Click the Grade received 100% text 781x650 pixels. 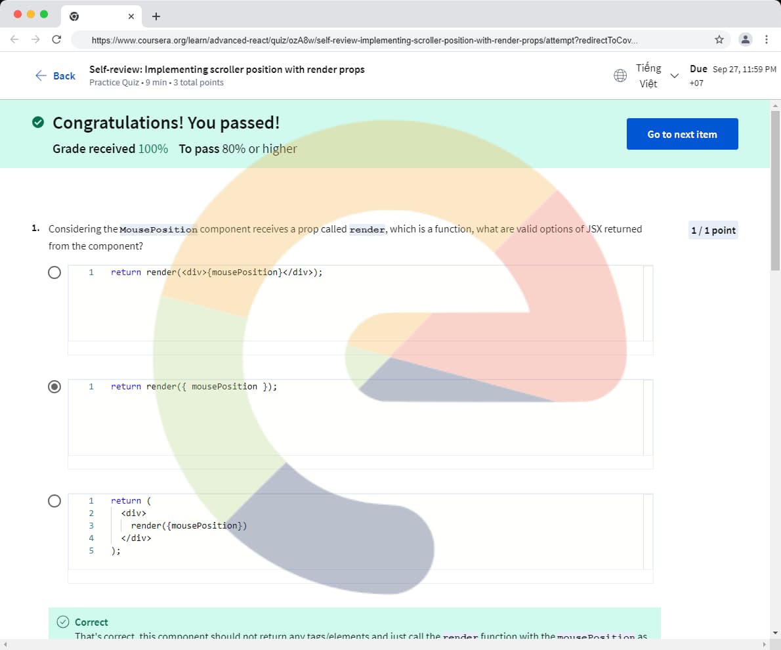point(110,148)
